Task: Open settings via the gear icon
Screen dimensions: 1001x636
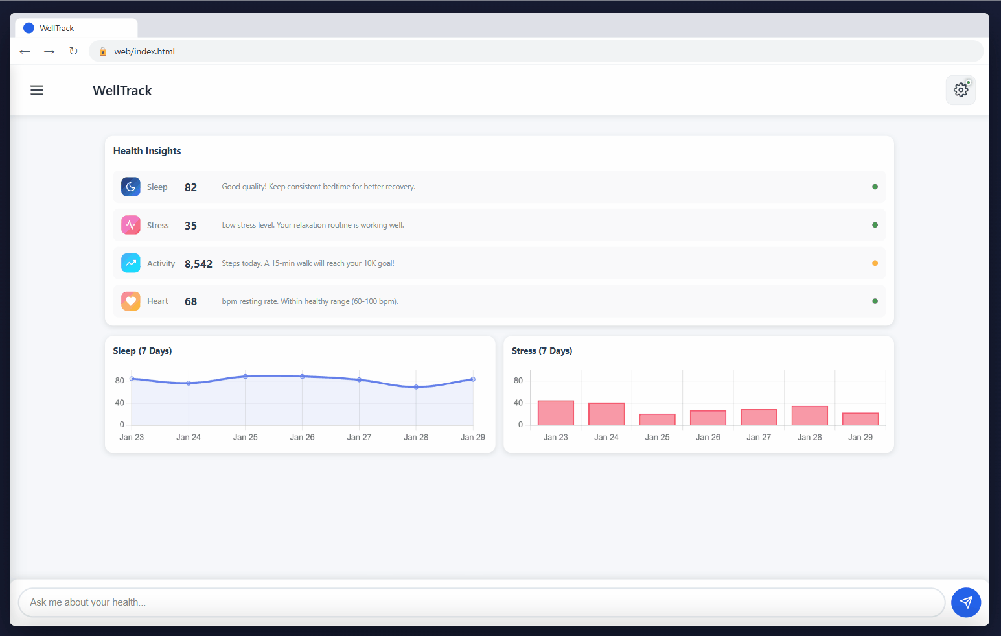Action: (x=960, y=90)
